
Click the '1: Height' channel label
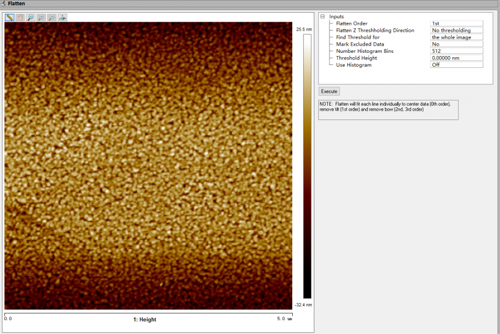[x=145, y=320]
